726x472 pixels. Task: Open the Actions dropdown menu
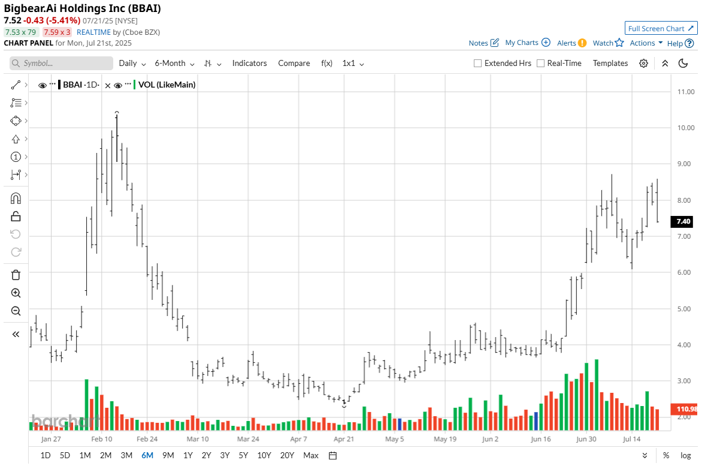point(646,43)
